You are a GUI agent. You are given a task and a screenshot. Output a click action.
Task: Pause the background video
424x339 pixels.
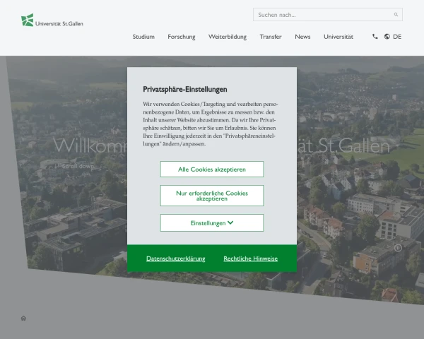(398, 248)
